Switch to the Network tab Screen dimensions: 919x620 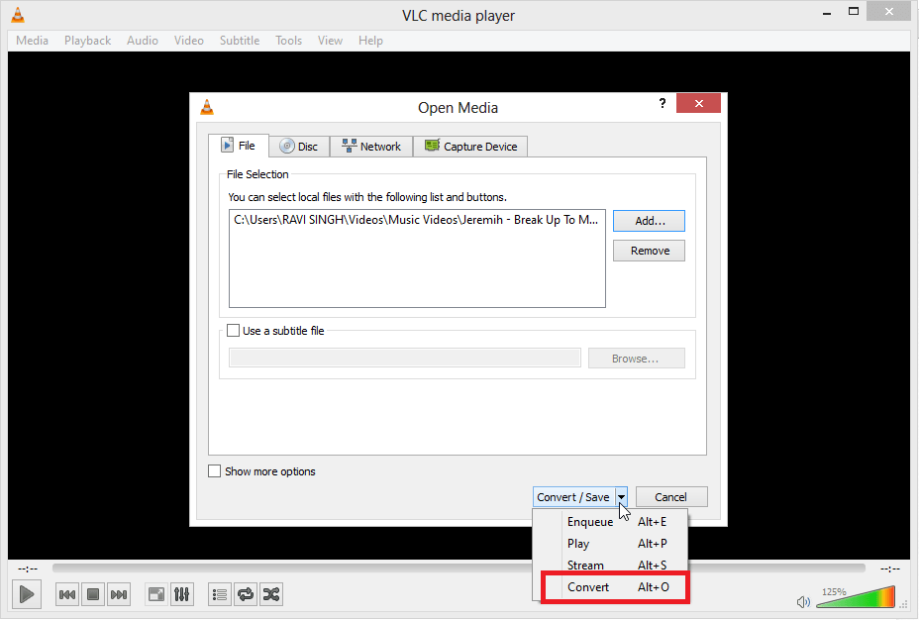coord(371,147)
